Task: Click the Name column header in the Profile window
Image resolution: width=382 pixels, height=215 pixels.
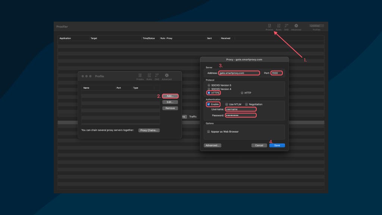Action: pyautogui.click(x=86, y=88)
